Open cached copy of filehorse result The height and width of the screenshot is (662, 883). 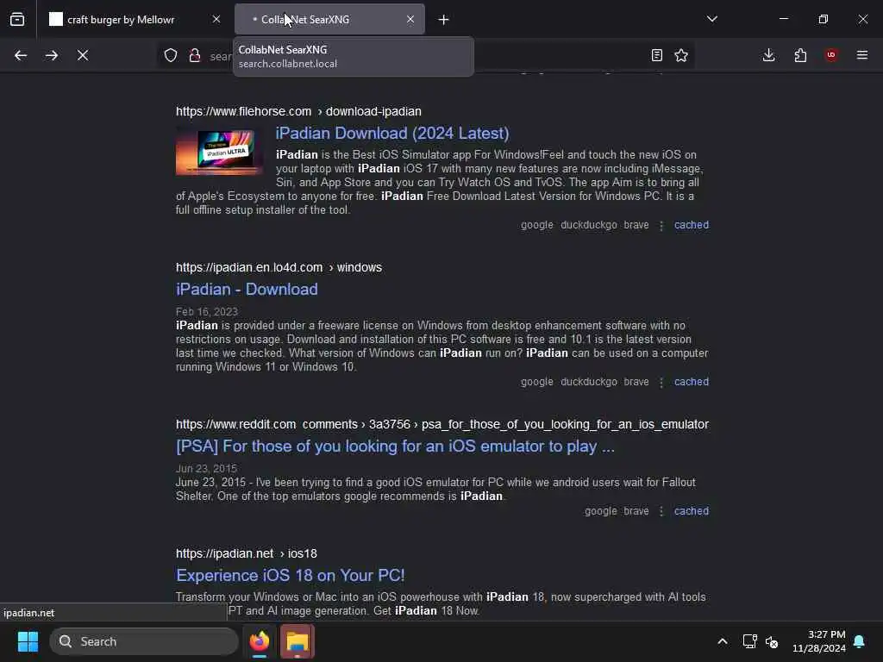tap(692, 225)
